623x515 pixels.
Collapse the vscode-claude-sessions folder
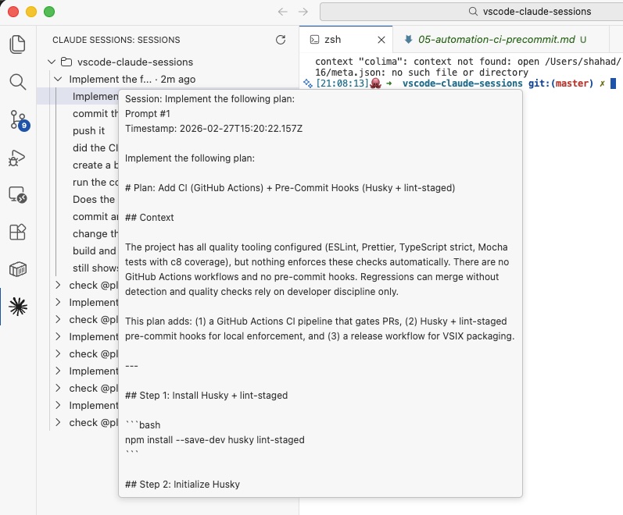52,62
